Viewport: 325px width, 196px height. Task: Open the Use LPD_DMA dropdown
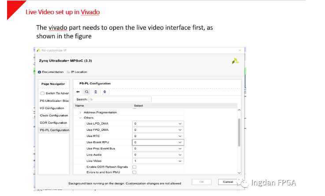(x=158, y=124)
